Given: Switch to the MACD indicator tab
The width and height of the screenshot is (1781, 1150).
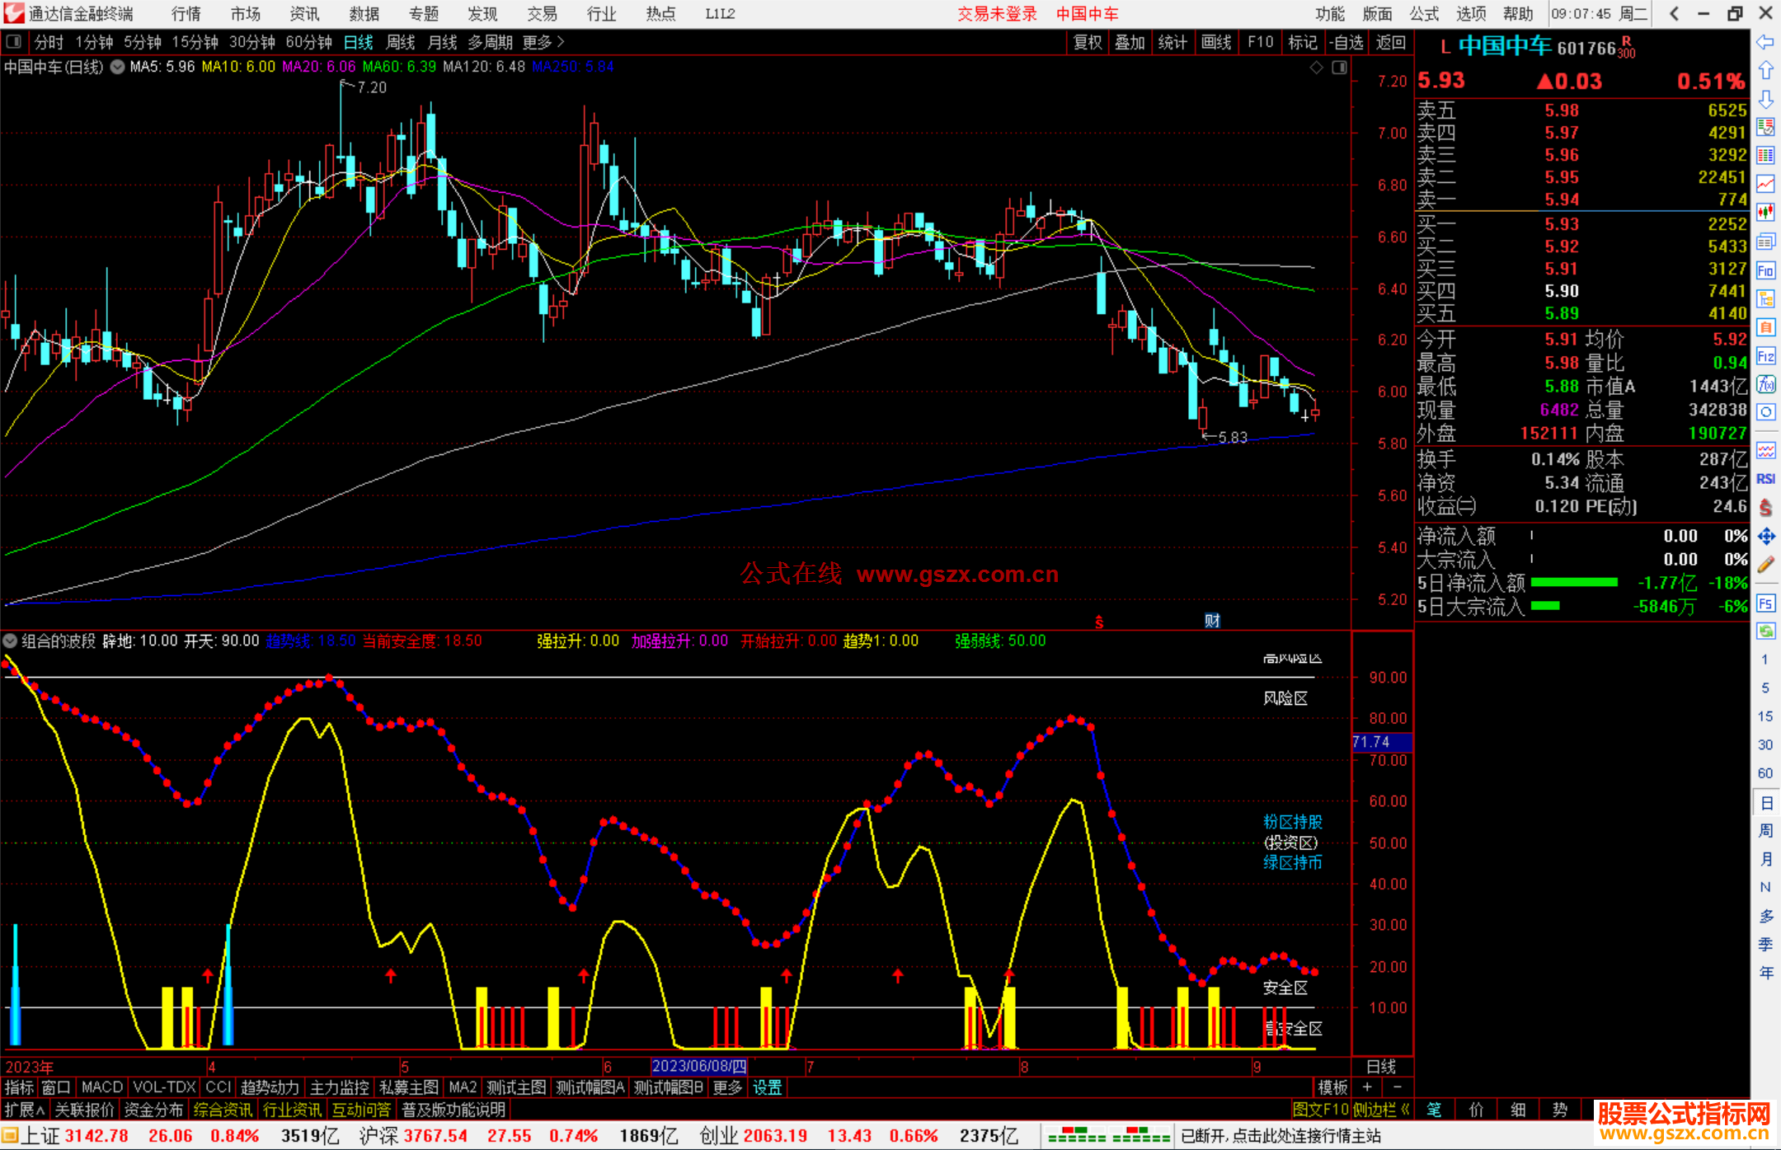Looking at the screenshot, I should click(x=101, y=1087).
